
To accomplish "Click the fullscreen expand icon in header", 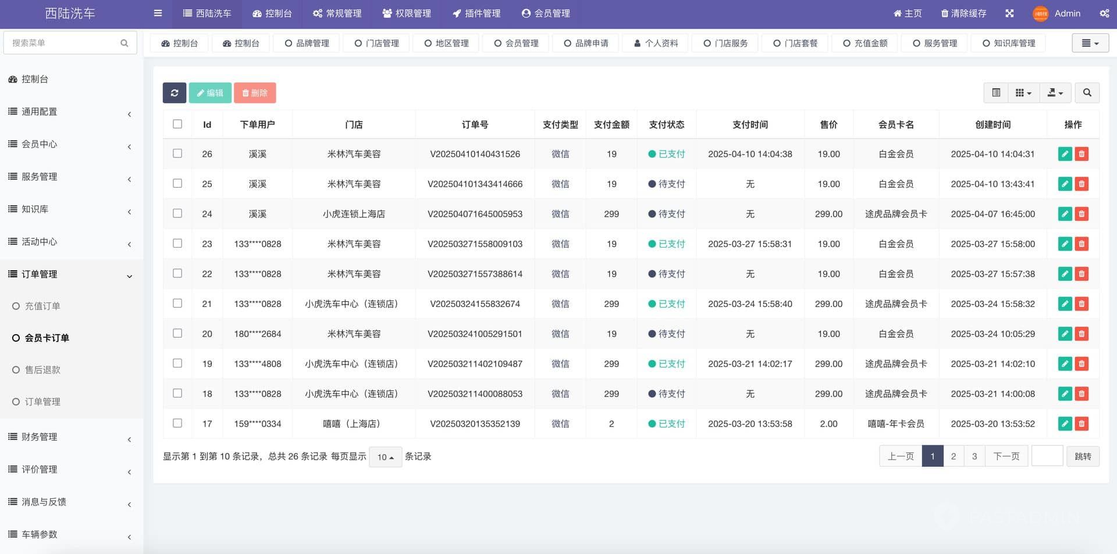I will pyautogui.click(x=1009, y=13).
